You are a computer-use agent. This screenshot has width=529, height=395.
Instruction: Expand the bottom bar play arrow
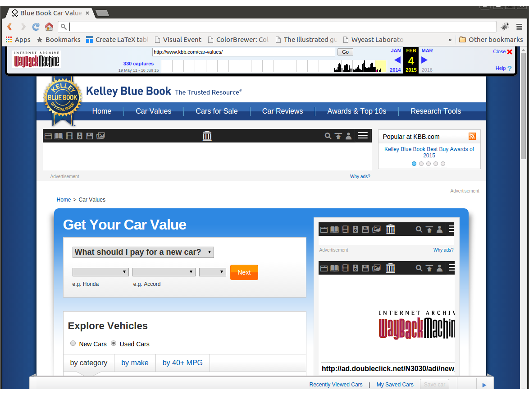[x=484, y=385]
